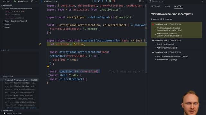Click the 'let verified = false' highlighted line
Viewport: 206px width, 115px height.
[97, 44]
